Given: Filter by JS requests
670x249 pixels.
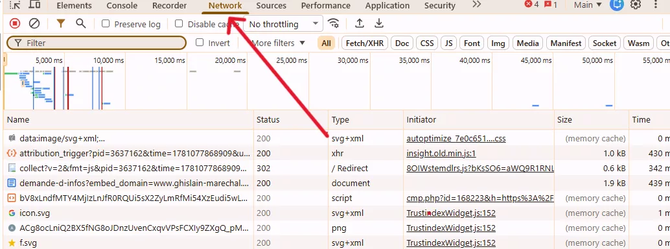Looking at the screenshot, I should [x=448, y=43].
